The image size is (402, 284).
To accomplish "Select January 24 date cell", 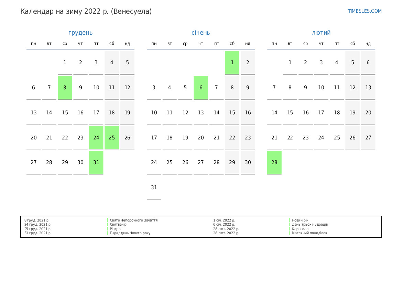I will click(x=154, y=162).
